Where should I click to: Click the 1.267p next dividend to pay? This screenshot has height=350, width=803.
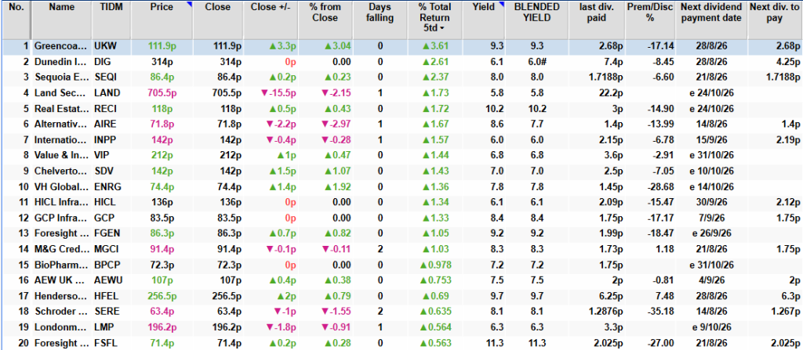tap(787, 312)
